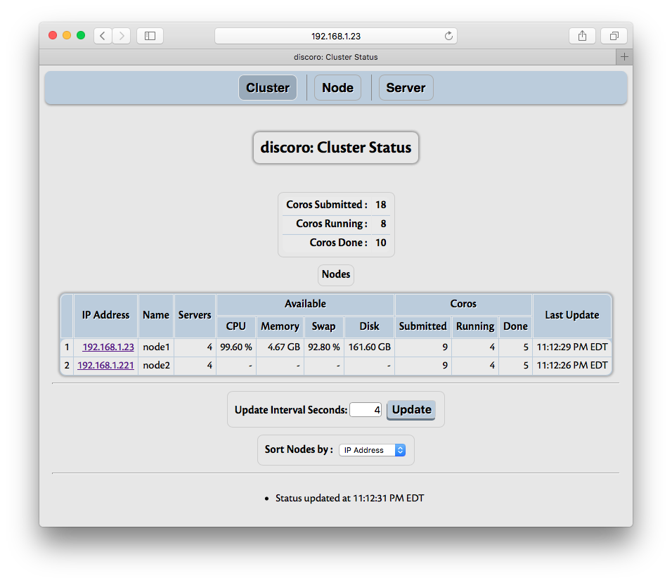This screenshot has height=583, width=672.
Task: Open the Node view
Action: [337, 87]
